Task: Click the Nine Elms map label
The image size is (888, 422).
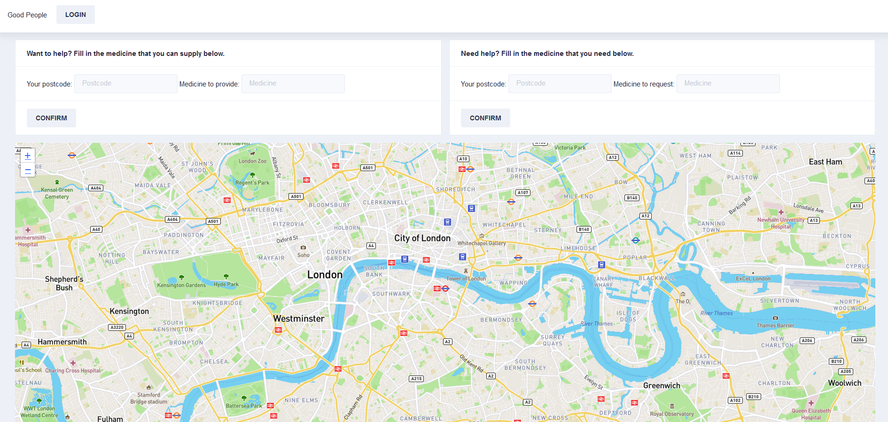Action: click(301, 400)
